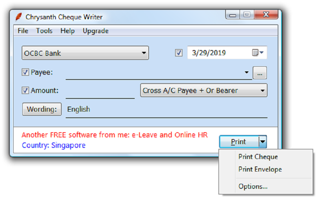The height and width of the screenshot is (203, 320).
Task: Click the payee browse ellipsis button
Action: (260, 73)
